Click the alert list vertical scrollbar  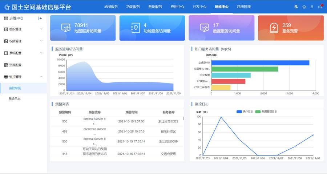[183, 118]
